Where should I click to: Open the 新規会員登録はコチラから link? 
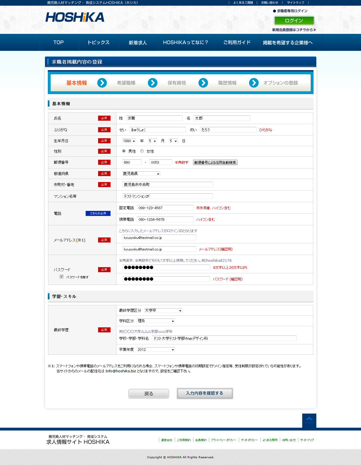coord(294,30)
